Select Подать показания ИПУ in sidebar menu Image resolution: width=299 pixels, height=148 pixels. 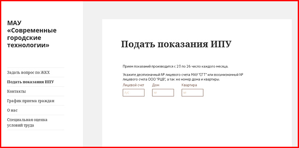(30, 82)
